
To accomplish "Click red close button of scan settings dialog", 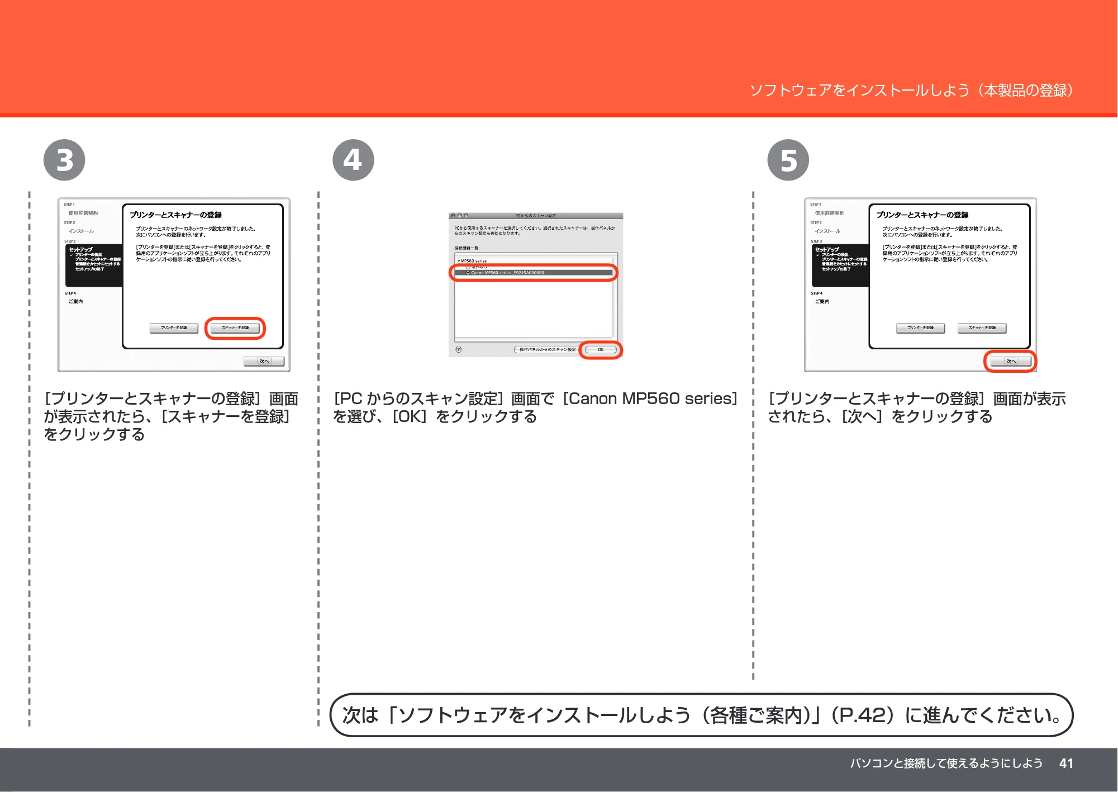I will click(x=453, y=216).
